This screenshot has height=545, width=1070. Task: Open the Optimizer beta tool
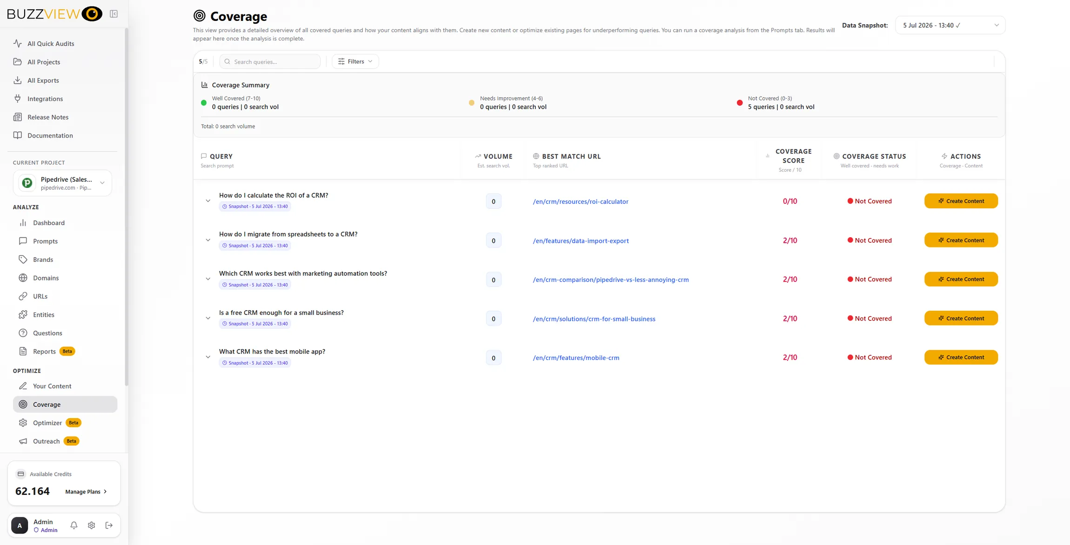[x=65, y=423]
